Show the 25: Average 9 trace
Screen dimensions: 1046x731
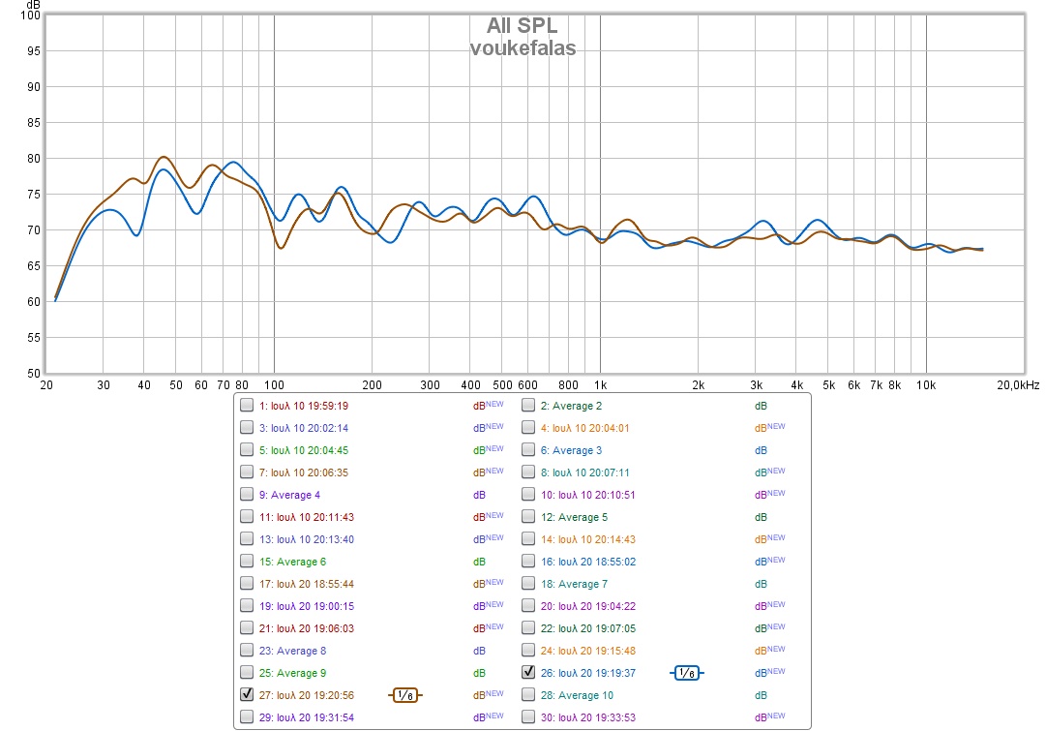[247, 672]
